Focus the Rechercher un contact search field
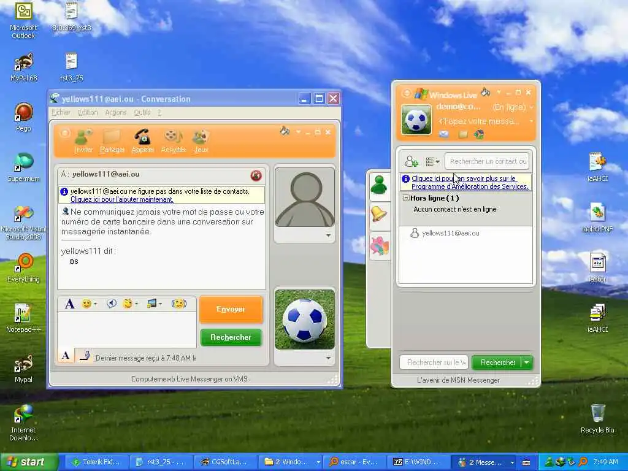Screen dimensions: 628x471 point(487,161)
